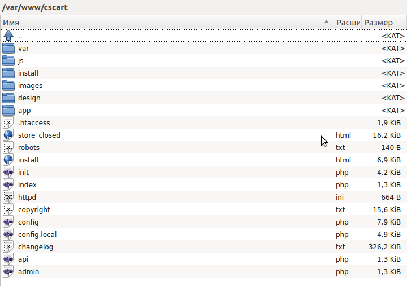
Task: Click the sort arrow in Имя header
Action: tap(326, 23)
